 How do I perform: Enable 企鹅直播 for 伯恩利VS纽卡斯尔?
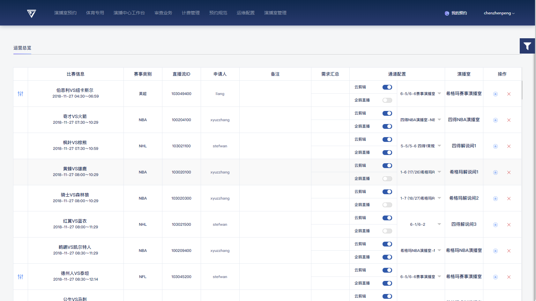click(x=387, y=100)
